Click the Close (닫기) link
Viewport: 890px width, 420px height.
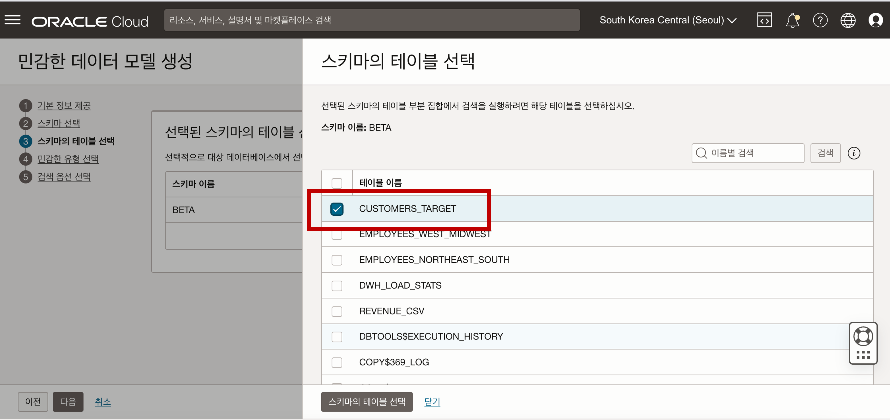[x=432, y=402]
